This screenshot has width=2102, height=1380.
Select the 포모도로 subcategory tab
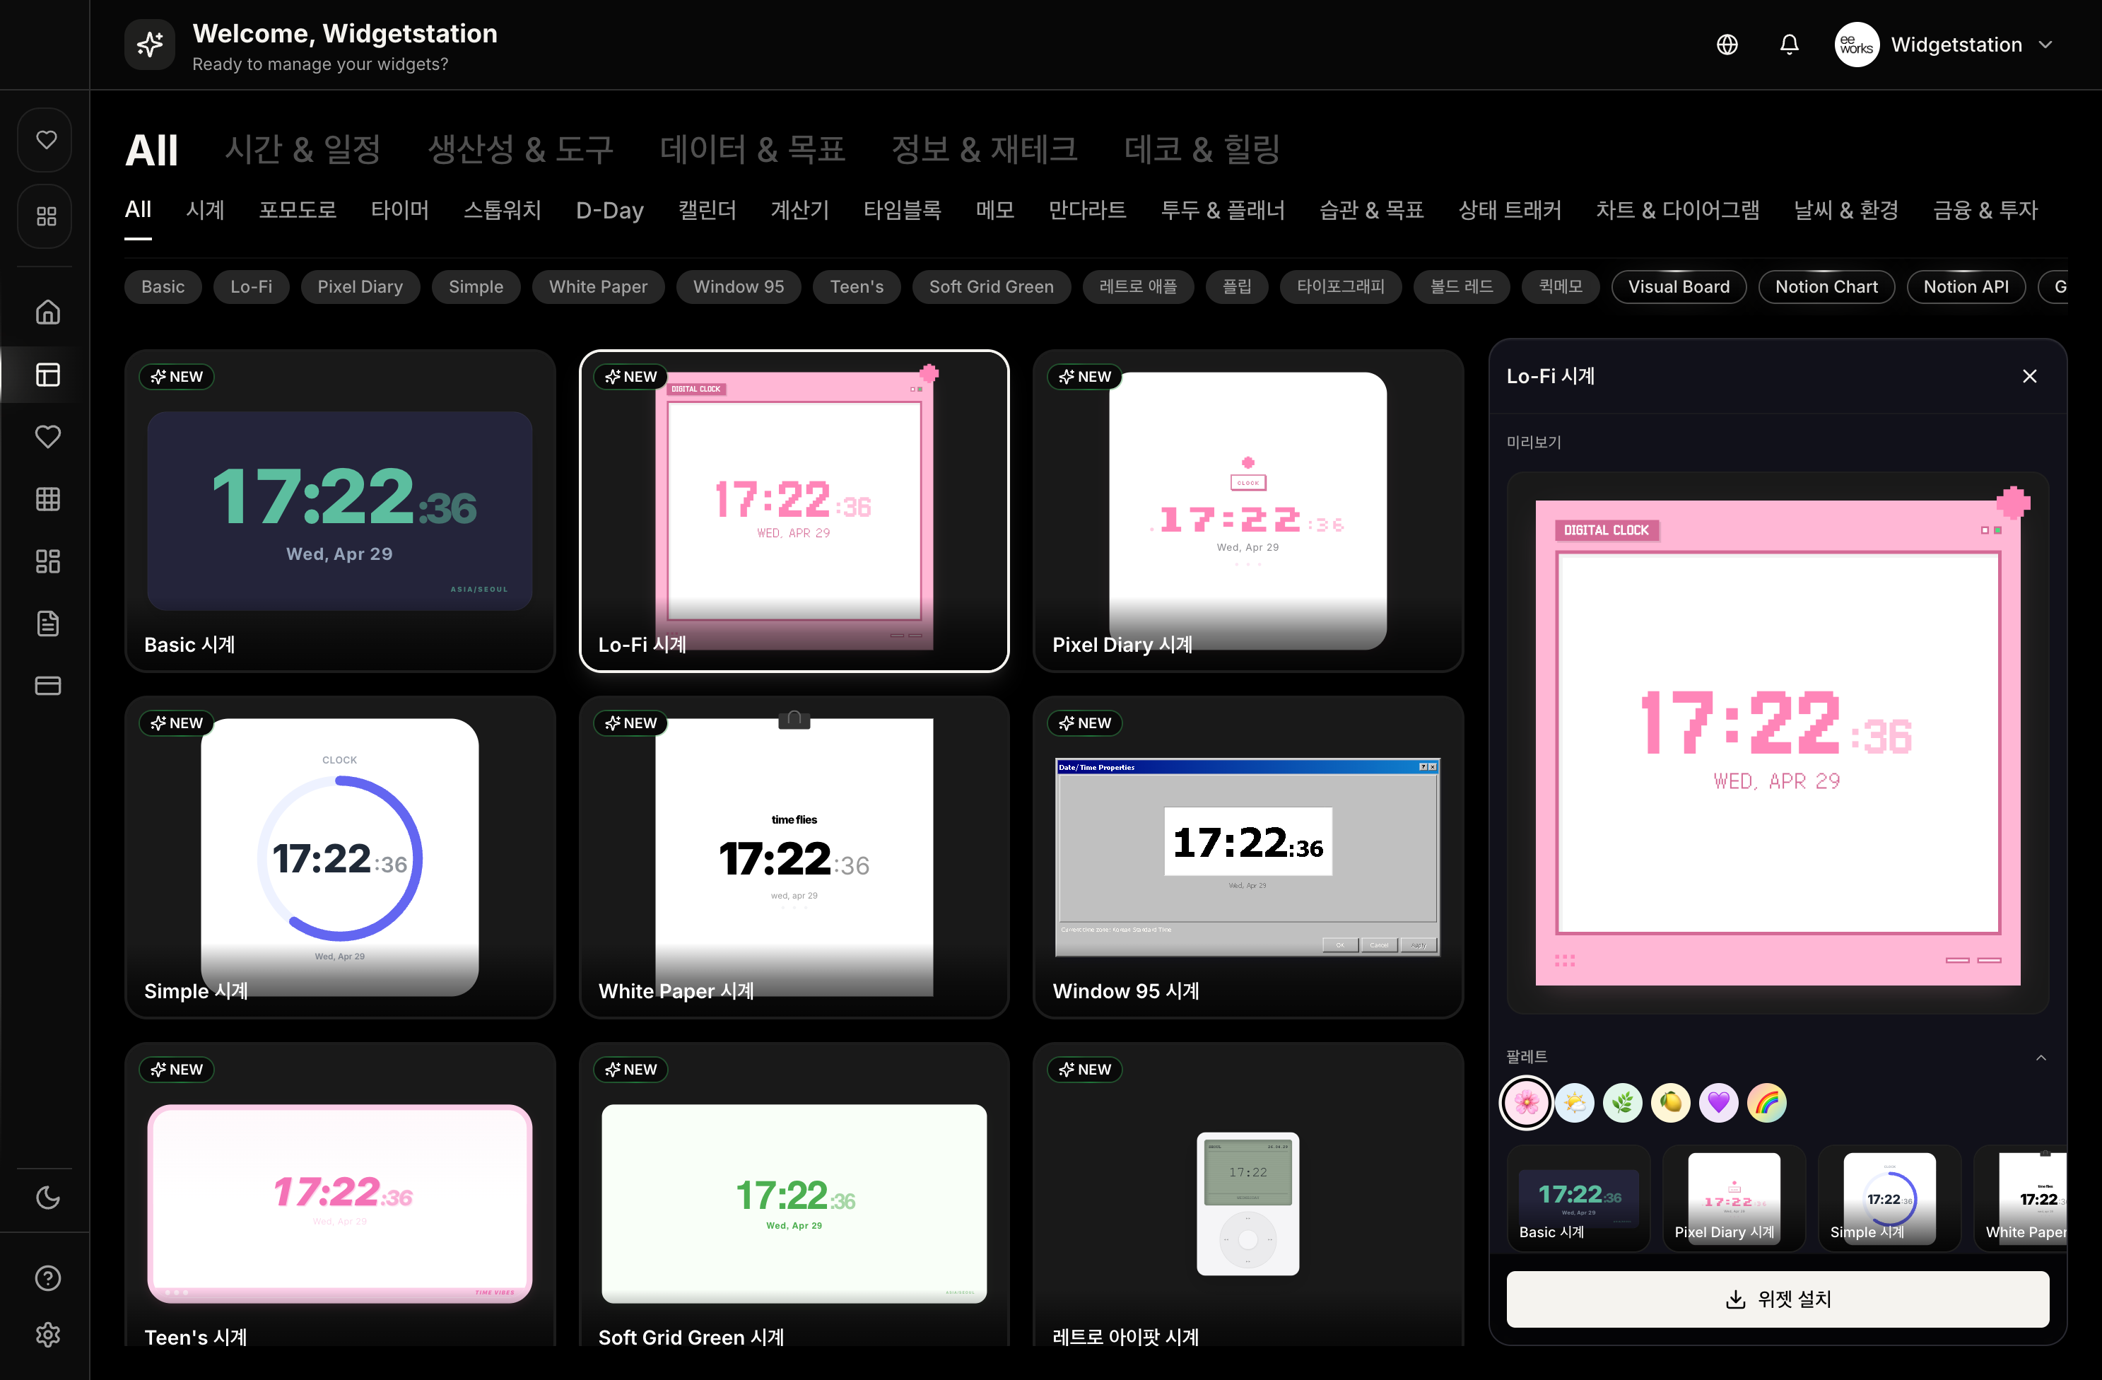298,210
